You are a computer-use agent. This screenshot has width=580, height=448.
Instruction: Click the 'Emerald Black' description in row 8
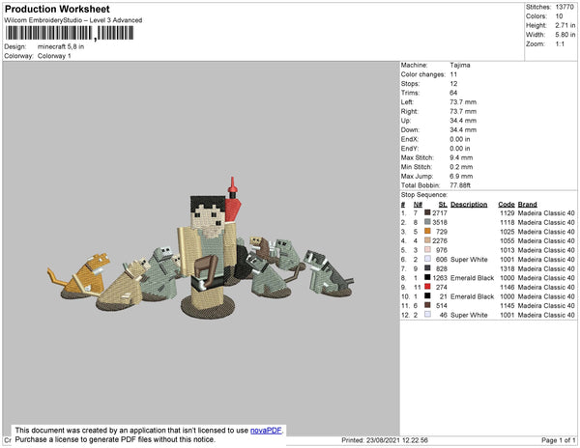(472, 278)
